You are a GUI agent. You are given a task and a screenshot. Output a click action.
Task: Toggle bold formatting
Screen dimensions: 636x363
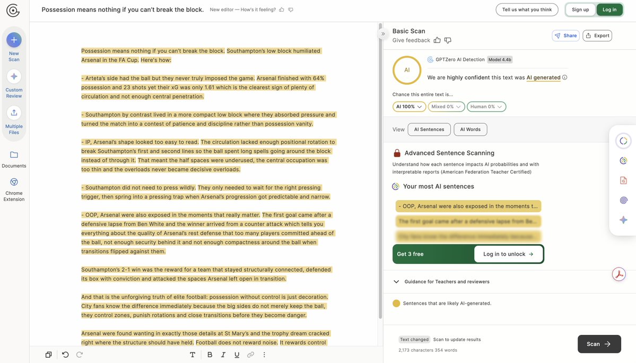click(x=210, y=355)
